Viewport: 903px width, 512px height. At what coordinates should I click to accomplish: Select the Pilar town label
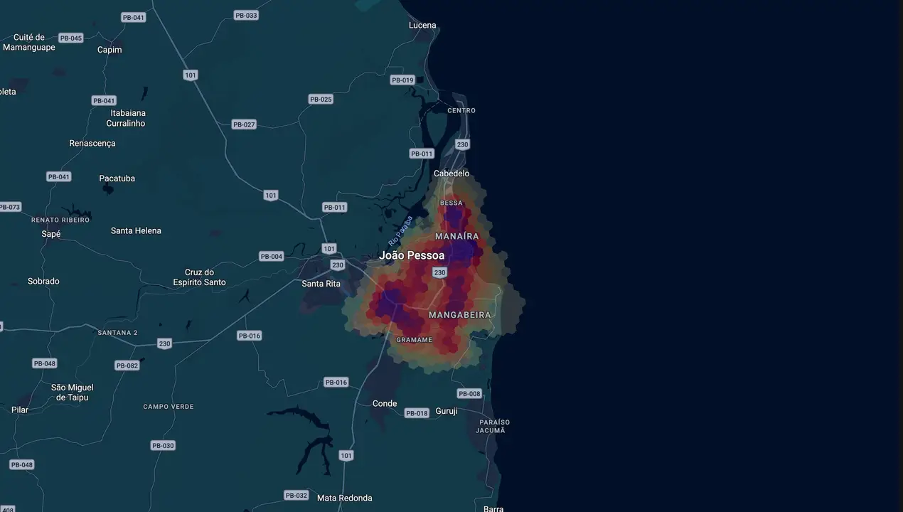(x=20, y=410)
